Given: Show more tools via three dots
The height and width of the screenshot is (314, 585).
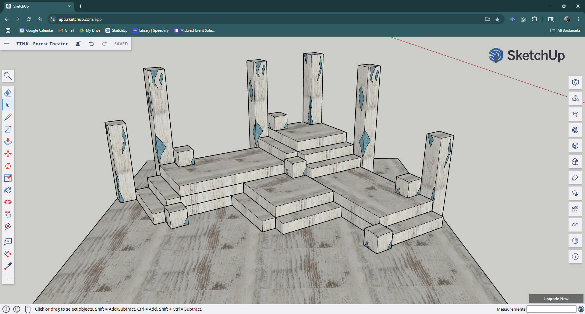Looking at the screenshot, I should click(8, 278).
